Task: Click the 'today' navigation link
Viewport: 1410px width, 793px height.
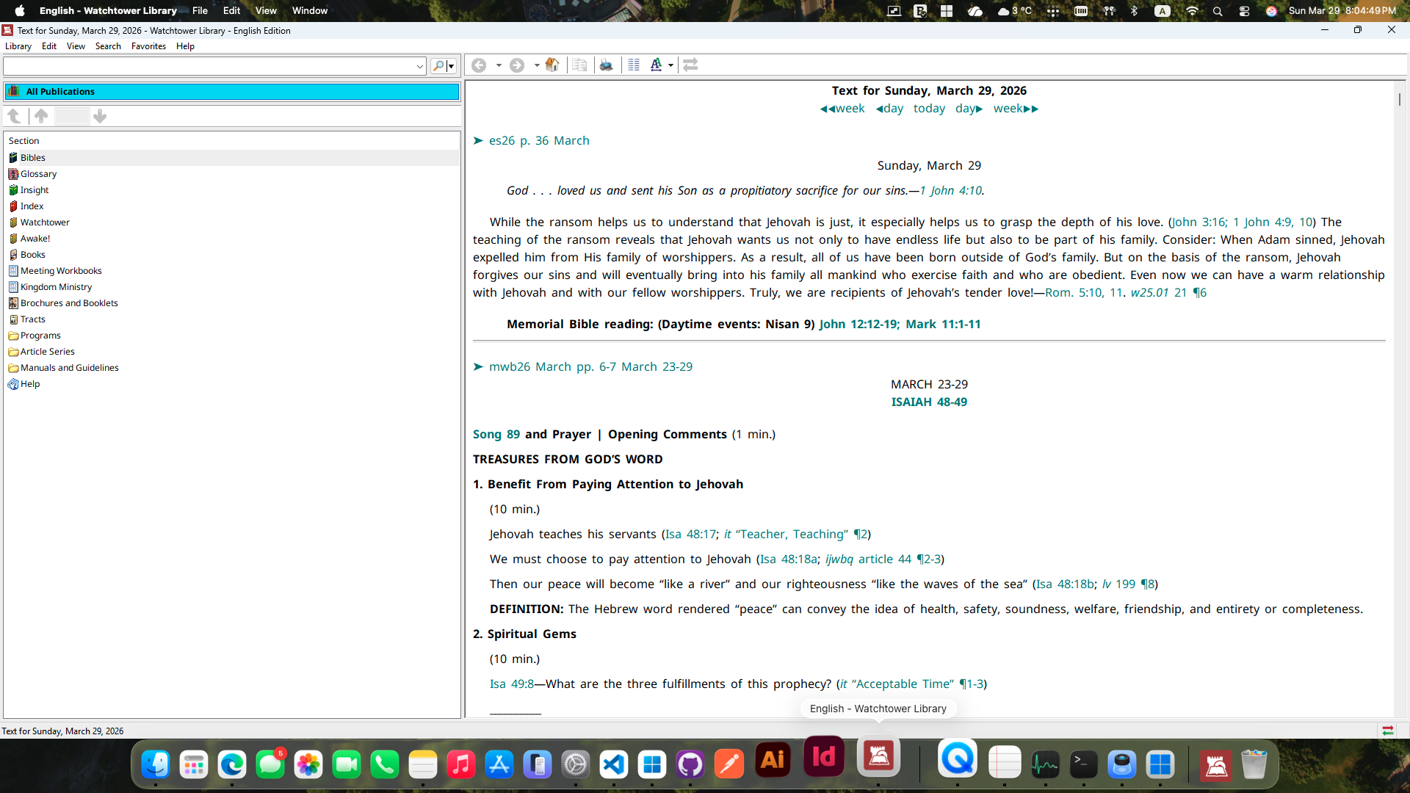Action: click(929, 109)
